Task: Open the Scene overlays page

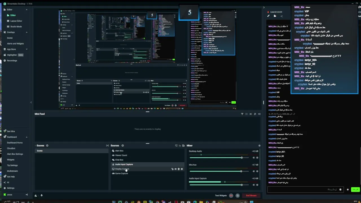Action: point(10,38)
